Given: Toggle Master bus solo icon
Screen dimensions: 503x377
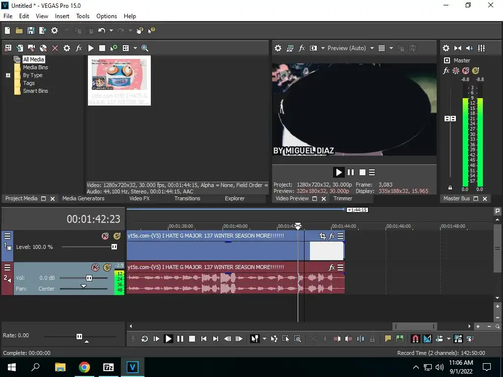Looking at the screenshot, I should pos(475,71).
